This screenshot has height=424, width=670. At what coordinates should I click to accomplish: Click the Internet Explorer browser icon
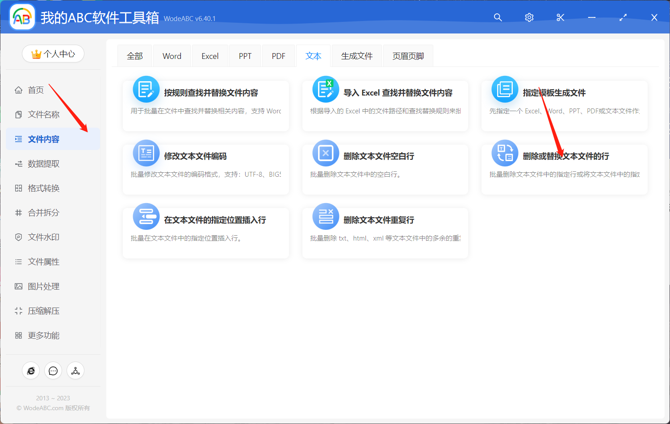[x=31, y=370]
